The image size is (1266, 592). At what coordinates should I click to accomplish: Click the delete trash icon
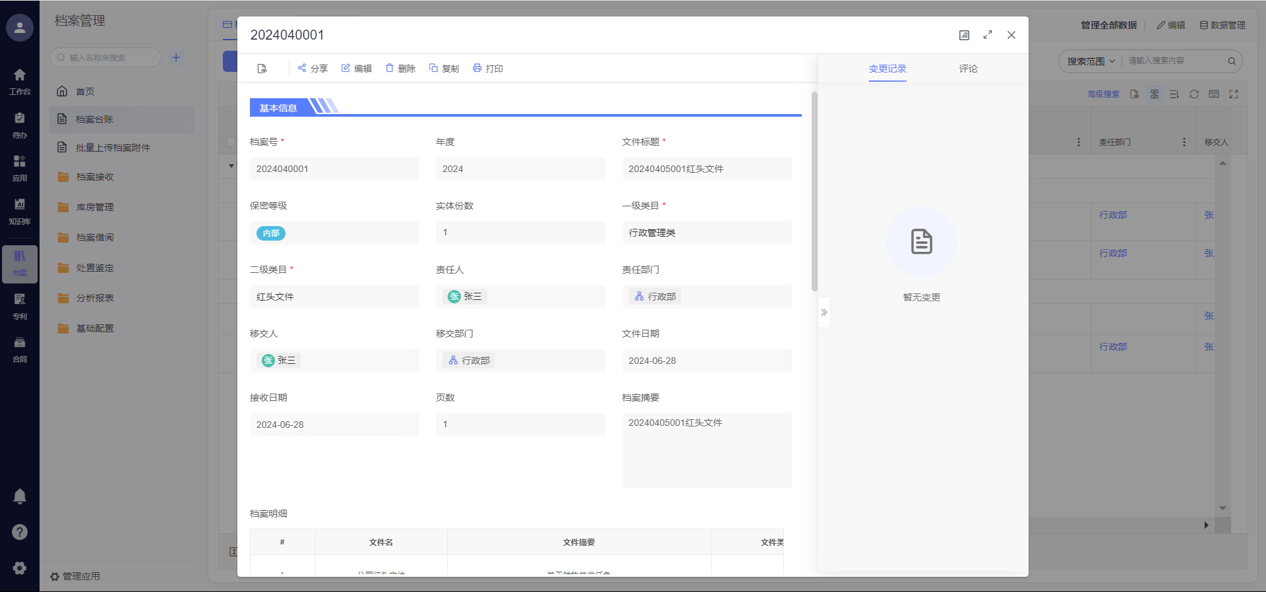(390, 68)
